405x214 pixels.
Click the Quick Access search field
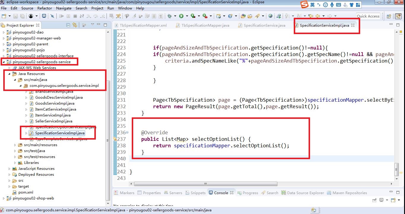pos(368,16)
